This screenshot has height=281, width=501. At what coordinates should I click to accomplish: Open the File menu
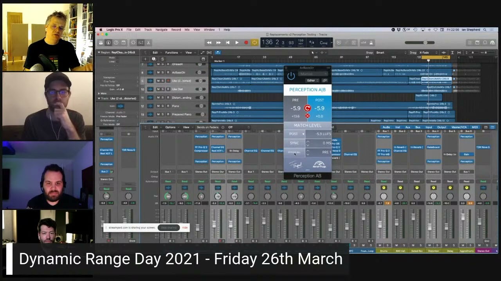[129, 30]
